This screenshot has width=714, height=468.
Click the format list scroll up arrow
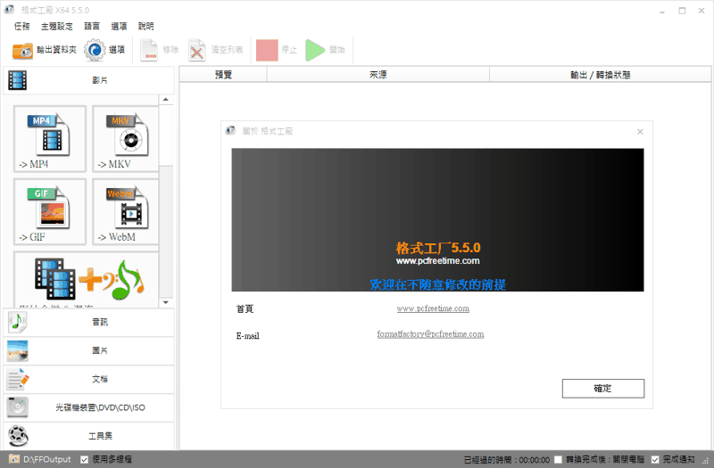[x=166, y=100]
